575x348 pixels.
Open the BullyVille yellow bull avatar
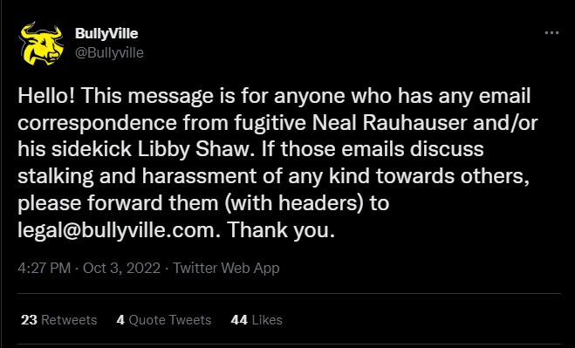tap(41, 44)
